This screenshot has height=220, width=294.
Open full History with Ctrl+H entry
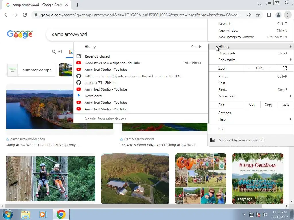point(141,47)
